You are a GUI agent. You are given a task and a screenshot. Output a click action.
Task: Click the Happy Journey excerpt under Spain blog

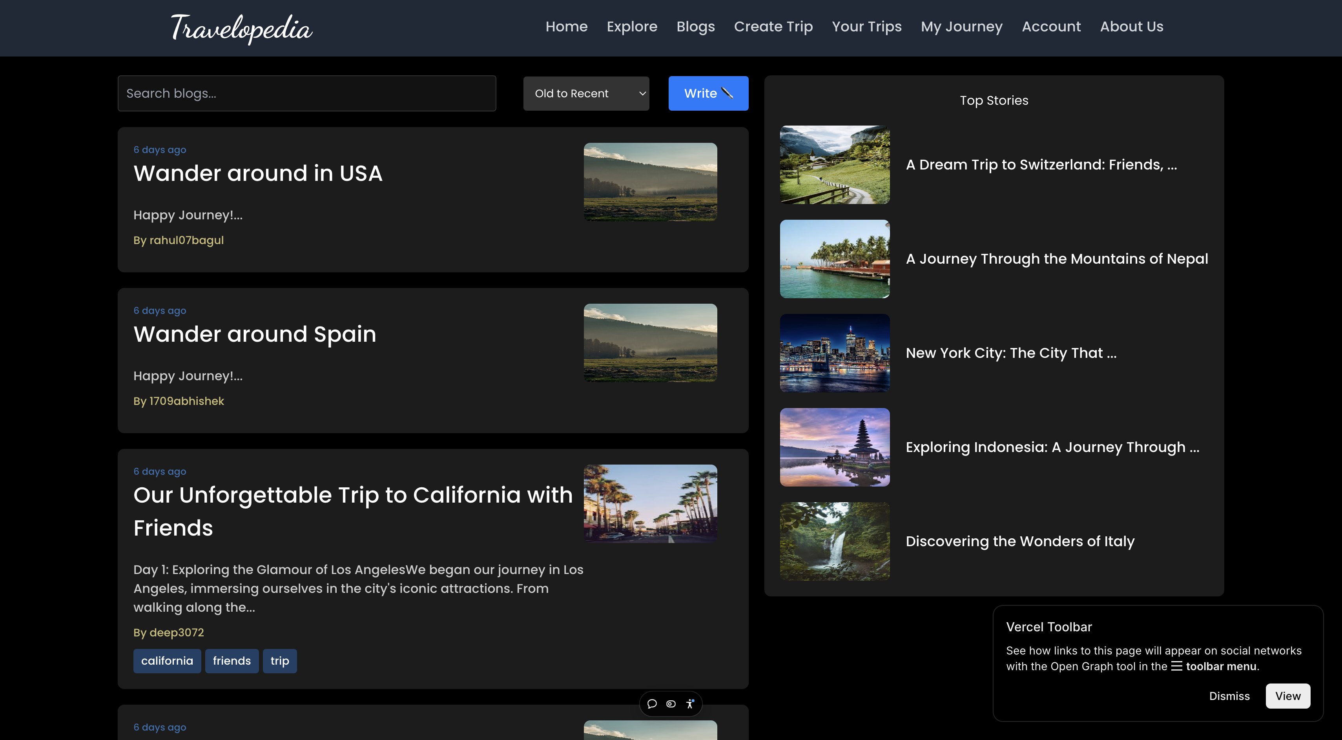click(188, 376)
